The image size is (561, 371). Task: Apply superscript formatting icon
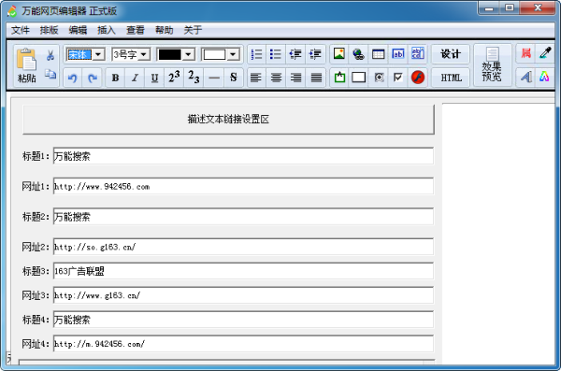pos(174,78)
